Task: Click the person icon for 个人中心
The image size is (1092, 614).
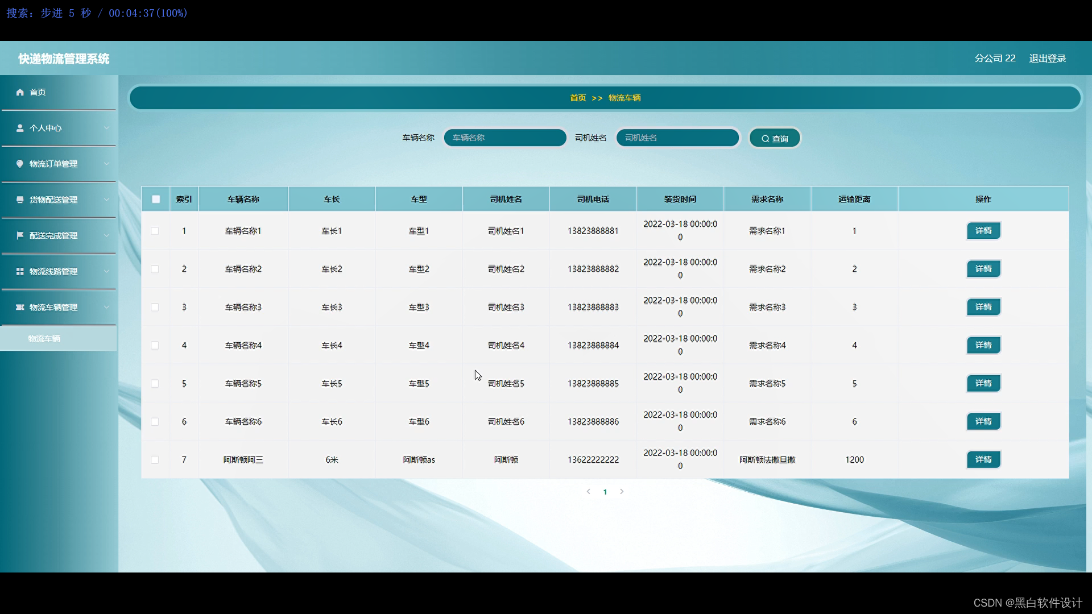Action: pos(20,128)
